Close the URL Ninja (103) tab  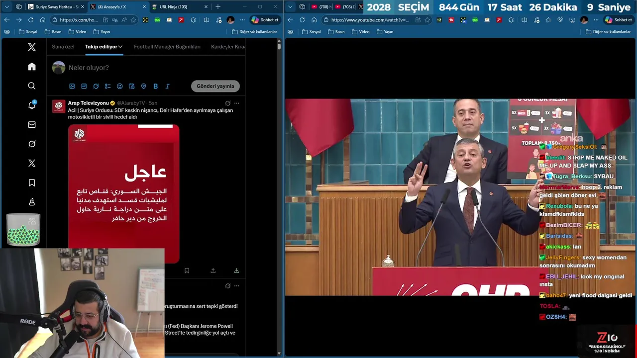coord(206,7)
